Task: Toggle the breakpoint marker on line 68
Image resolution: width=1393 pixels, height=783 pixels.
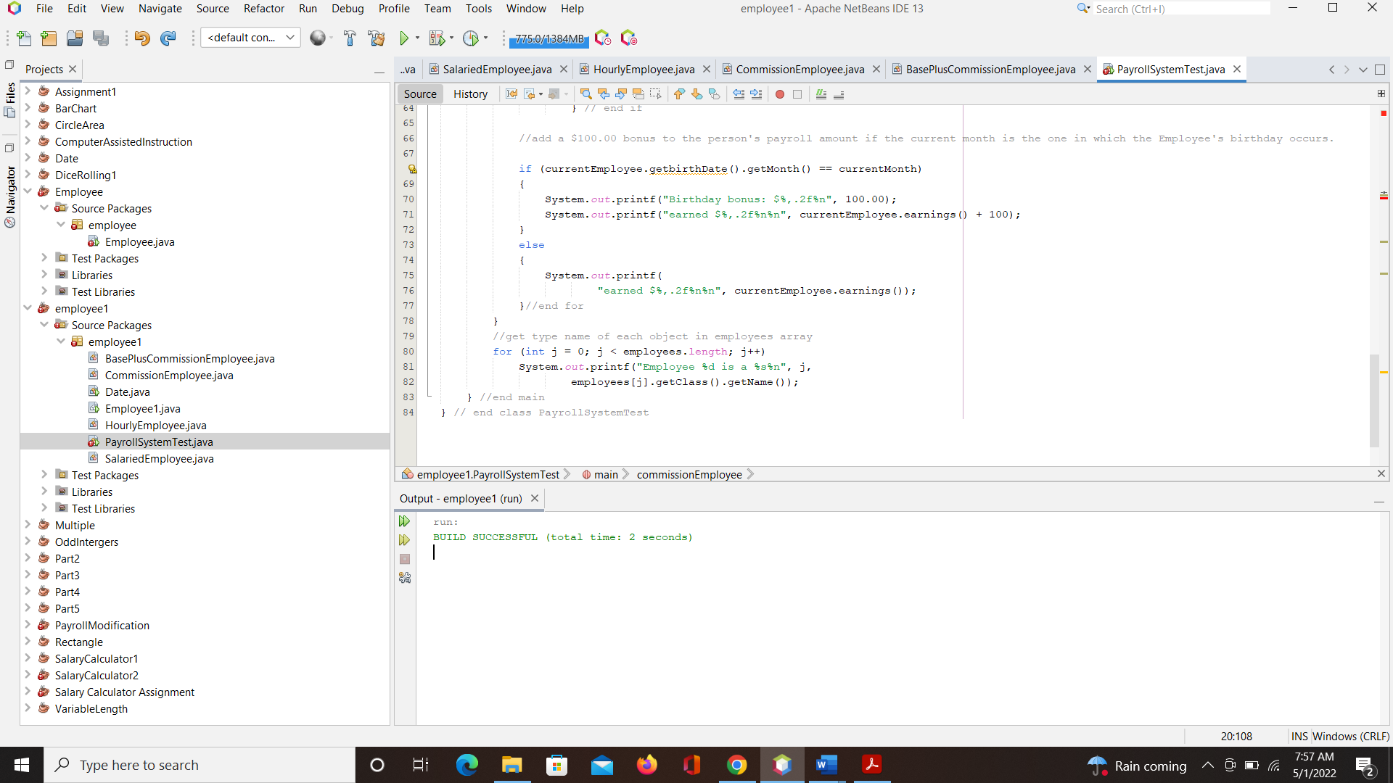Action: (411, 168)
